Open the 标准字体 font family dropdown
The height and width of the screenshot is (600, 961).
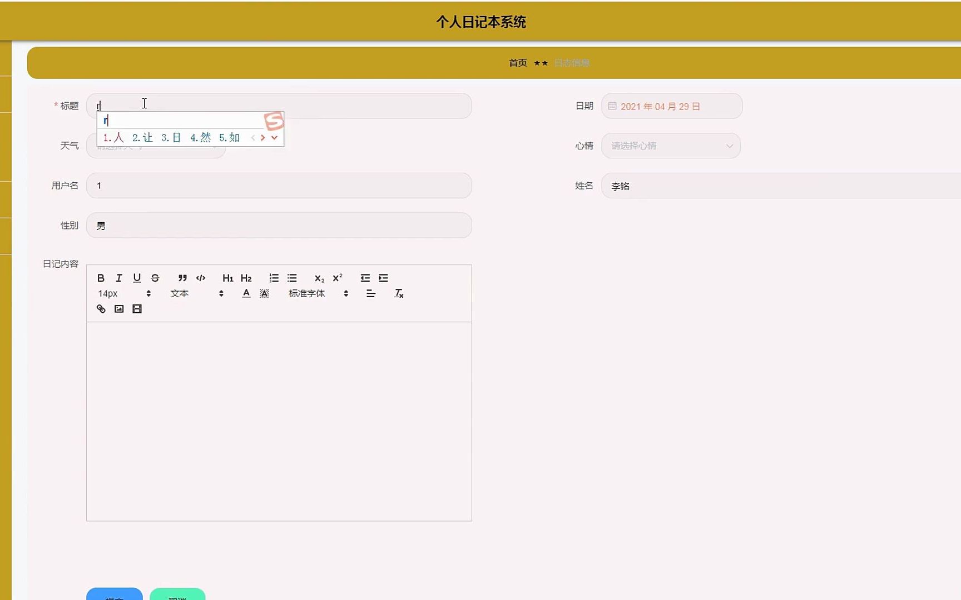click(x=318, y=293)
